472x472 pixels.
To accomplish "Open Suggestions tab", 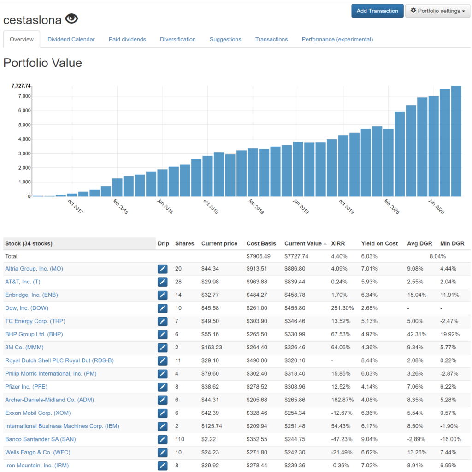I will [x=225, y=40].
